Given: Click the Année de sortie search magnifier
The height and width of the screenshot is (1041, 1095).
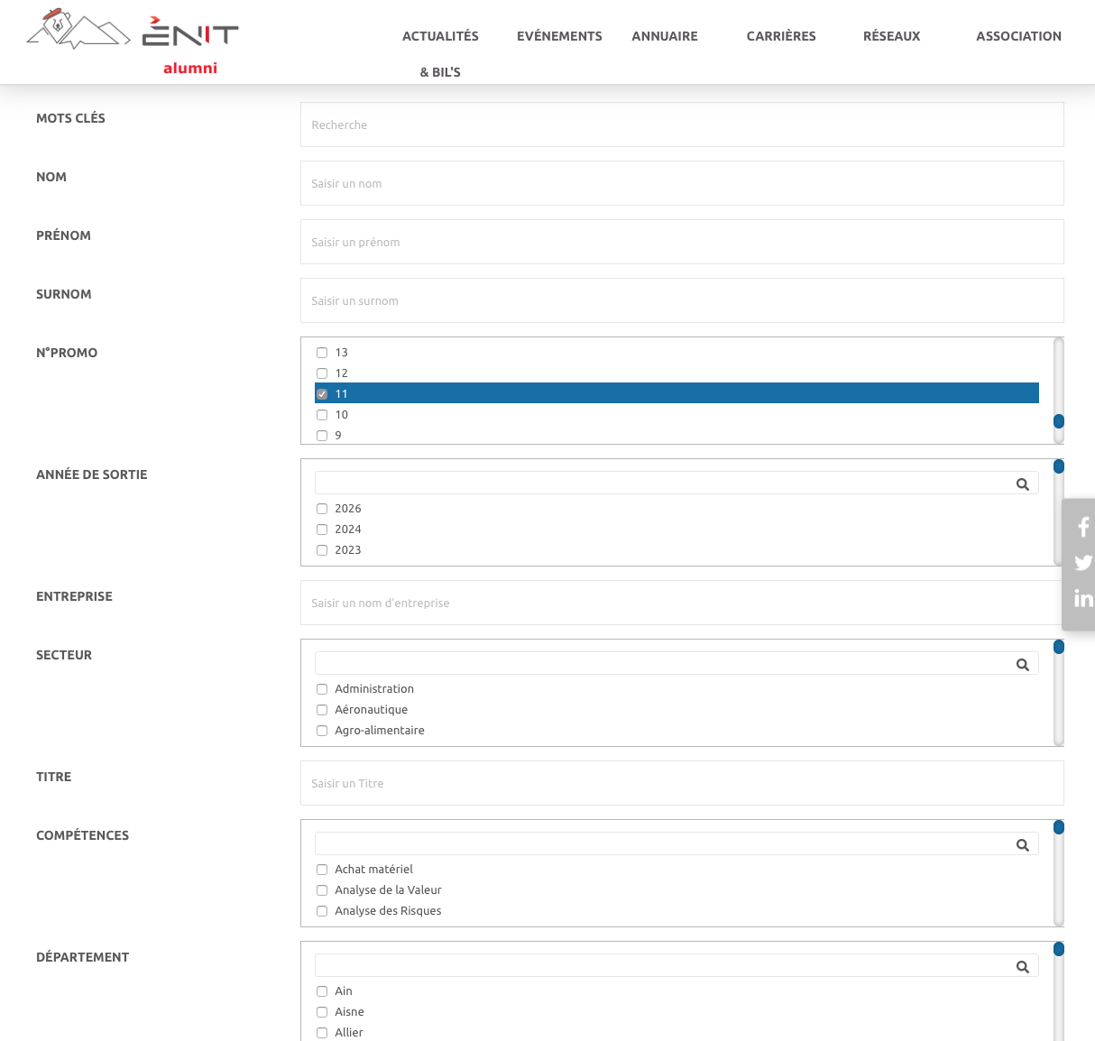Looking at the screenshot, I should click(x=1023, y=484).
